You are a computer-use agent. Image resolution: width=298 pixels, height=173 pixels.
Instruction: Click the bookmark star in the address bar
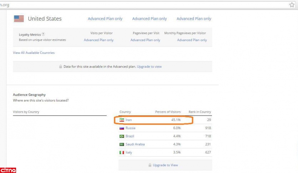[292, 5]
